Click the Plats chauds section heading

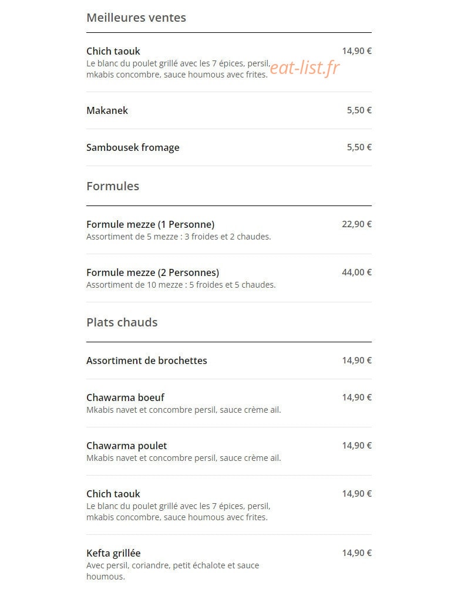click(x=122, y=322)
